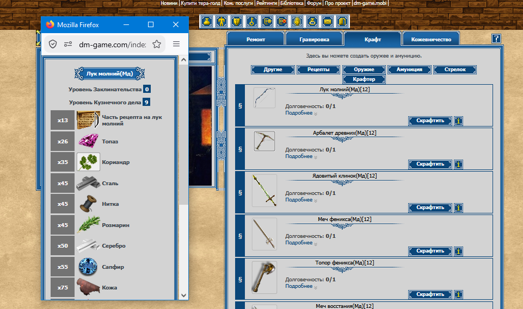Image resolution: width=523 pixels, height=309 pixels.
Task: Click the bag with arrow transfer icon
Action: click(x=312, y=22)
